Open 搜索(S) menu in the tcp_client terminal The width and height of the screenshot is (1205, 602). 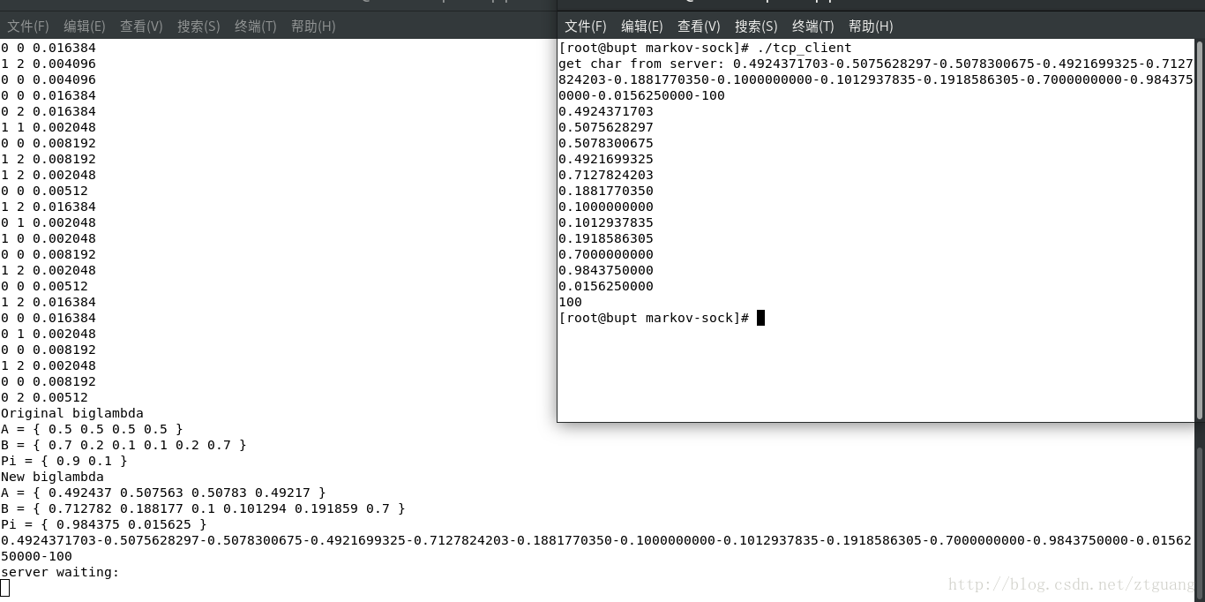click(x=756, y=26)
